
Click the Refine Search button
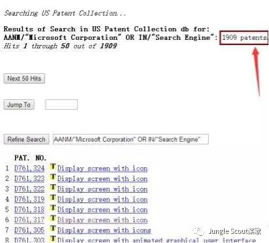[26, 139]
